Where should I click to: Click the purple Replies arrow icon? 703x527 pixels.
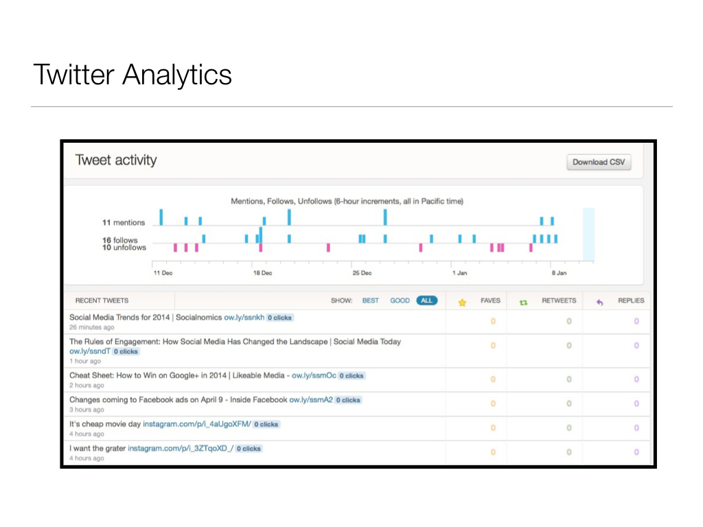click(599, 301)
